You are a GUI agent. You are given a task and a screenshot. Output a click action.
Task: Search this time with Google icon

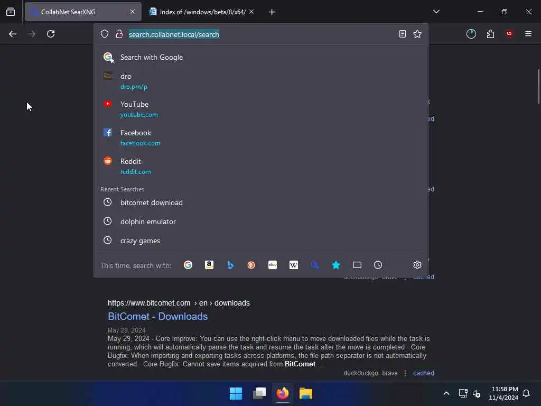188,265
